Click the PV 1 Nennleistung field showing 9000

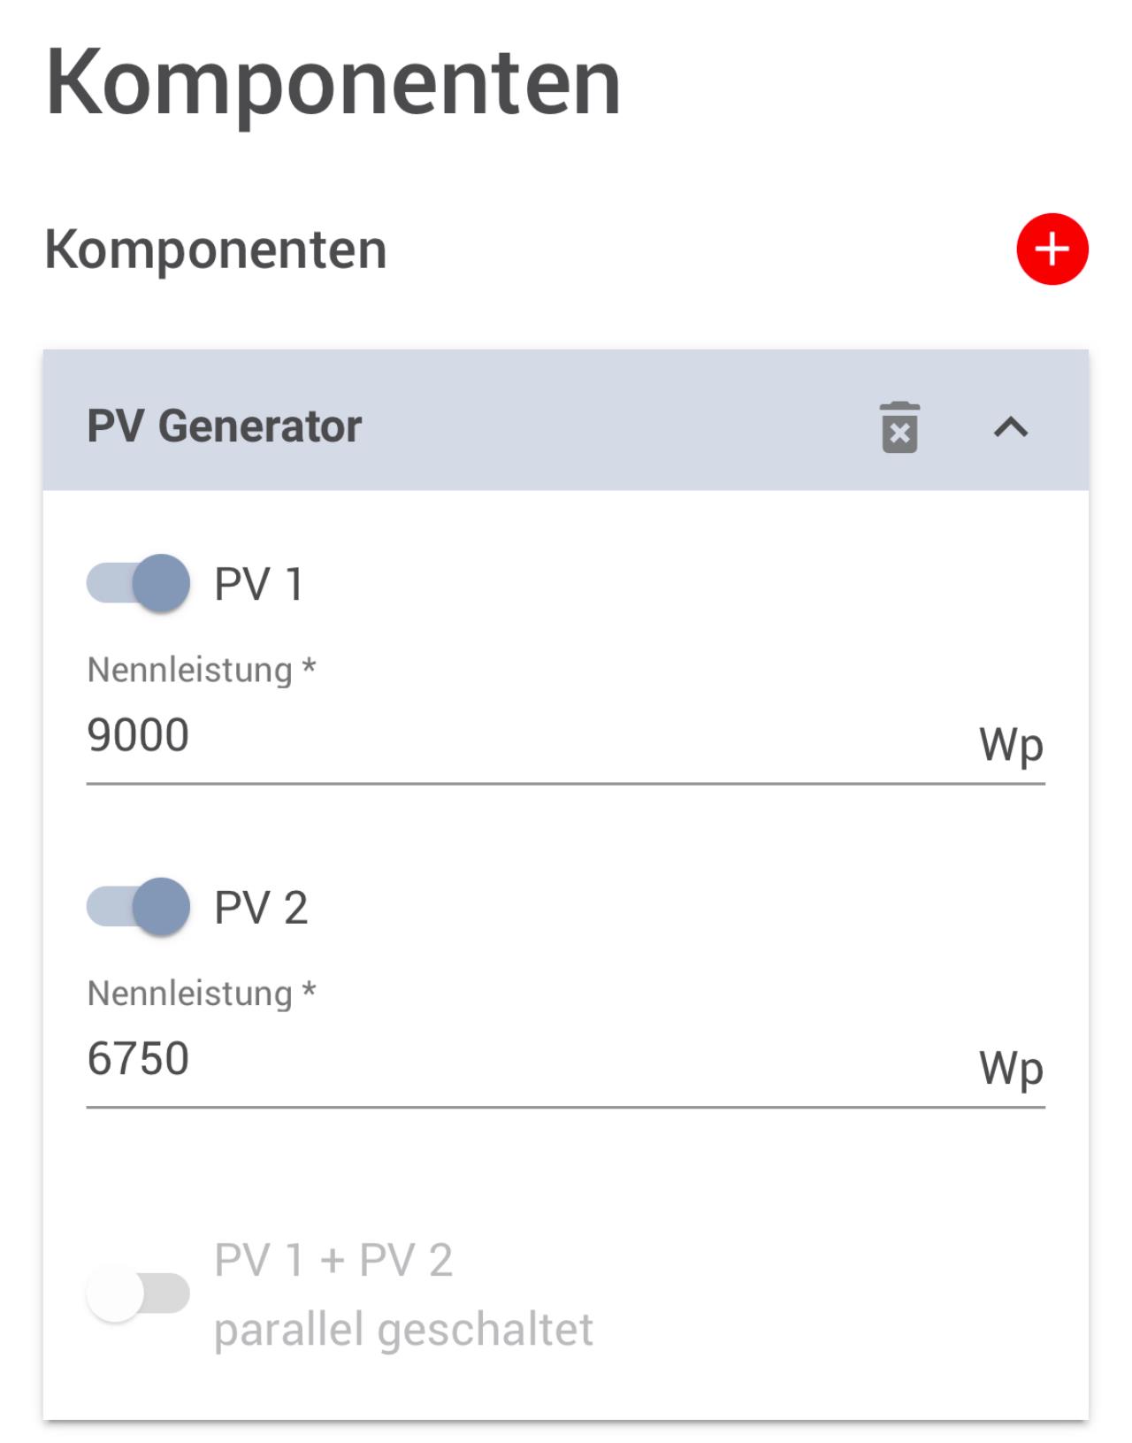pyautogui.click(x=531, y=736)
